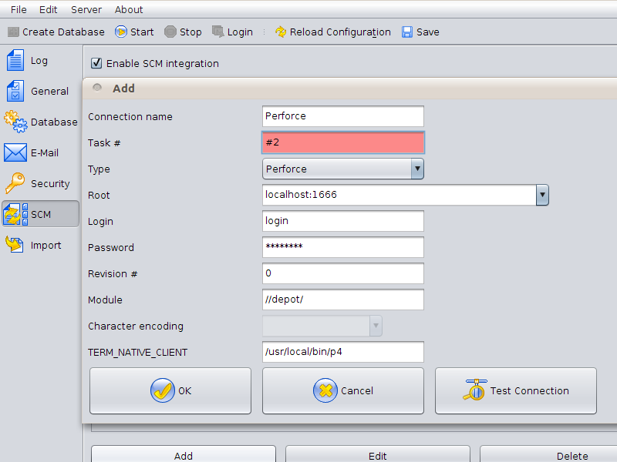This screenshot has width=617, height=462.
Task: Click the Save floppy disk icon
Action: [x=407, y=32]
